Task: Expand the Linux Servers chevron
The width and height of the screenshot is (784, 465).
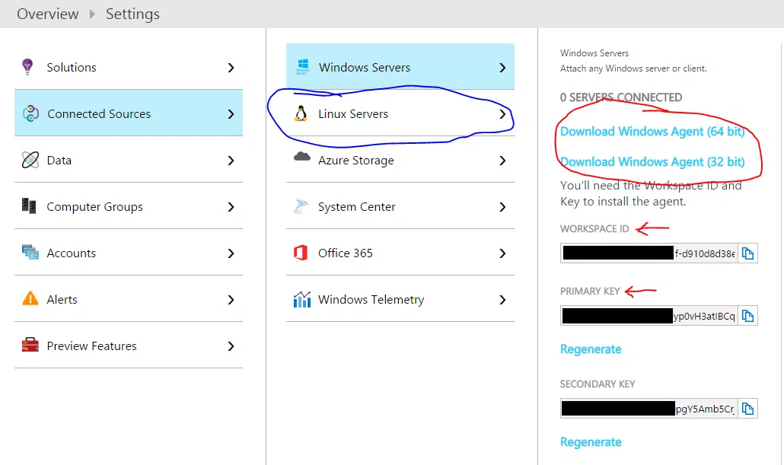Action: coord(502,114)
